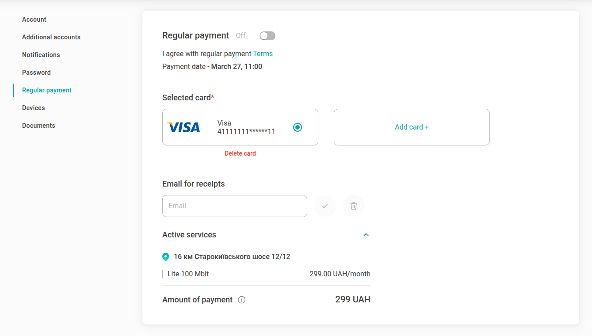Click the checkmark icon to confirm email

coord(325,206)
